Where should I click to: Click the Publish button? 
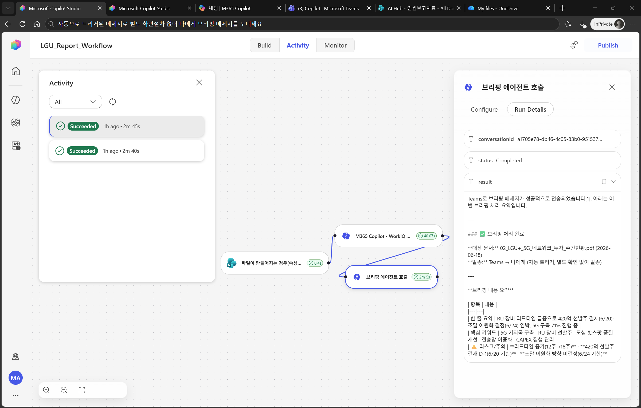[x=608, y=45]
